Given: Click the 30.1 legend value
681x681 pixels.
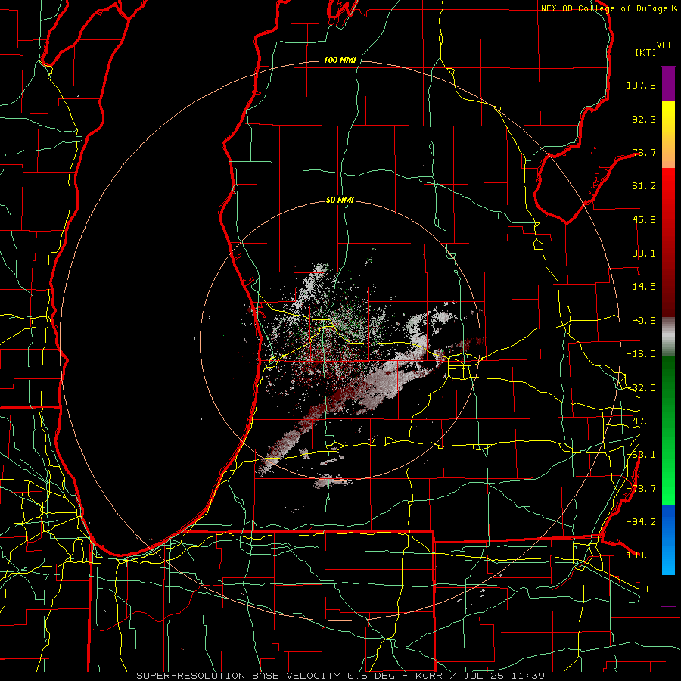Looking at the screenshot, I should [x=644, y=253].
